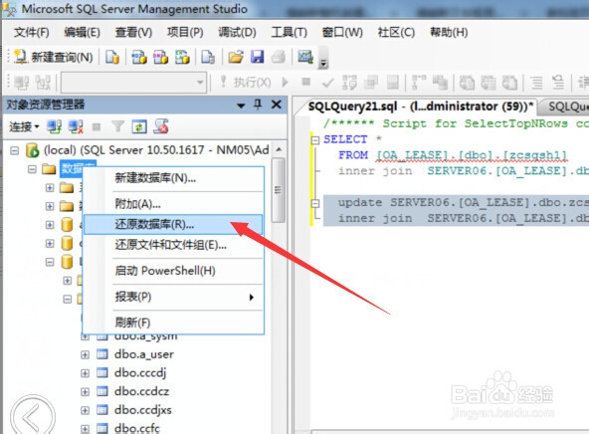This screenshot has width=589, height=434.
Task: Click the Database Engine Query icon
Action: click(112, 57)
